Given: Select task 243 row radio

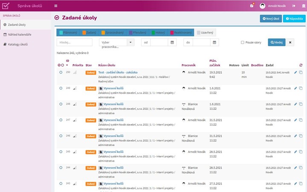Looking at the screenshot, I should pos(61,183).
